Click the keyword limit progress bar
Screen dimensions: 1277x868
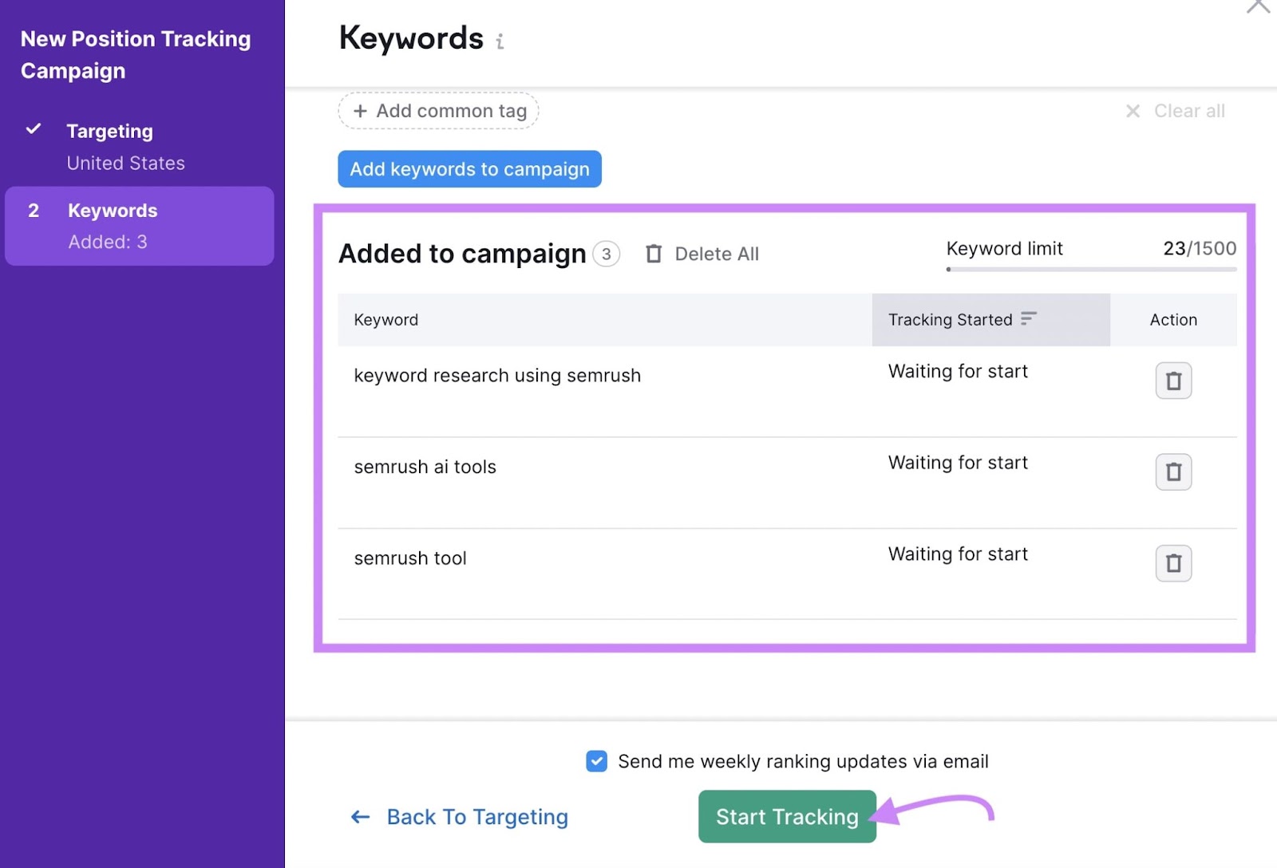[1089, 269]
